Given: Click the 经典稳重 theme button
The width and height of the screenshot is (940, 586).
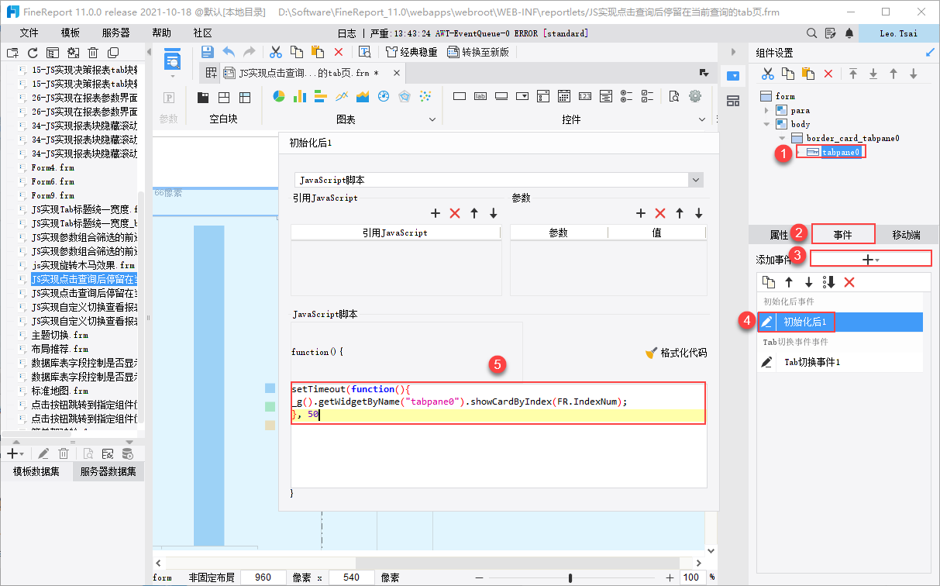Looking at the screenshot, I should (x=411, y=52).
